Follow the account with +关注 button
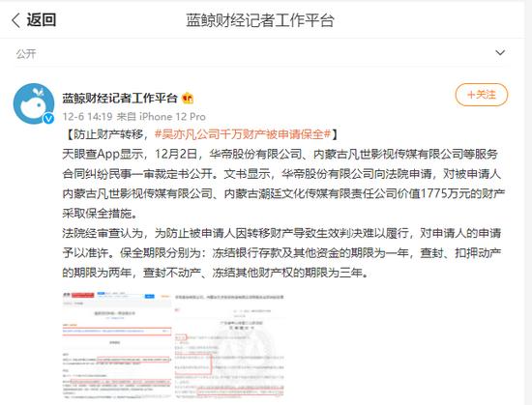The width and height of the screenshot is (532, 405). [482, 95]
